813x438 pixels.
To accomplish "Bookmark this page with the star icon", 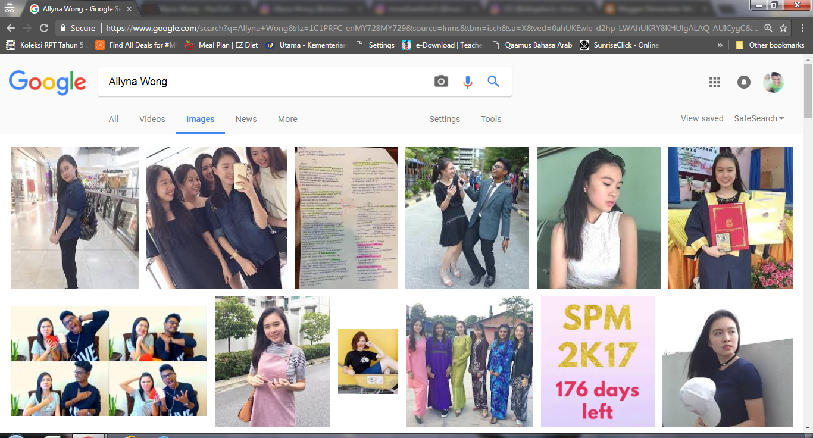I will pos(784,27).
